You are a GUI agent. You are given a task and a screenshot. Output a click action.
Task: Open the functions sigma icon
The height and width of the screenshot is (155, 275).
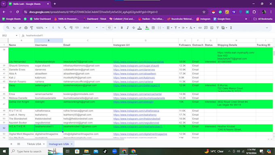tap(231, 28)
